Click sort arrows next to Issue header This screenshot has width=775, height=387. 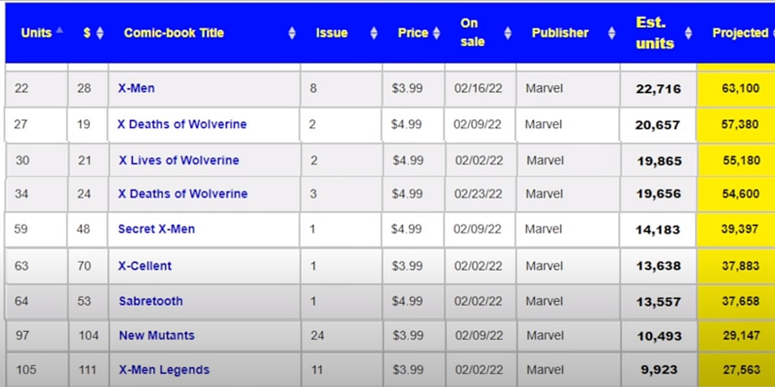(x=374, y=33)
